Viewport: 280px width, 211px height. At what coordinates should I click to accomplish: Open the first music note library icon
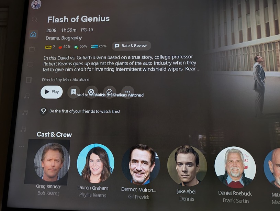[27, 96]
